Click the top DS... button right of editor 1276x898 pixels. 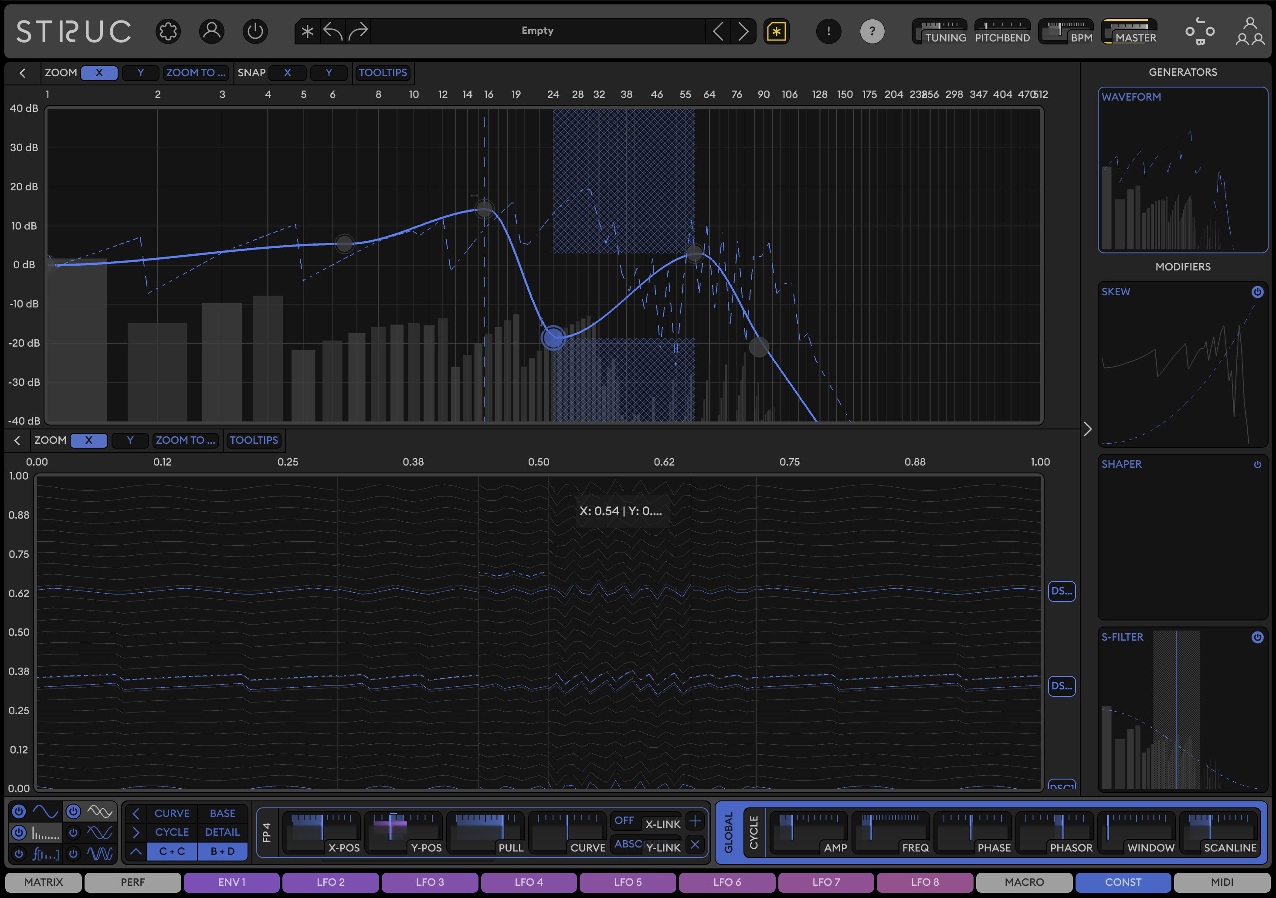[x=1062, y=591]
